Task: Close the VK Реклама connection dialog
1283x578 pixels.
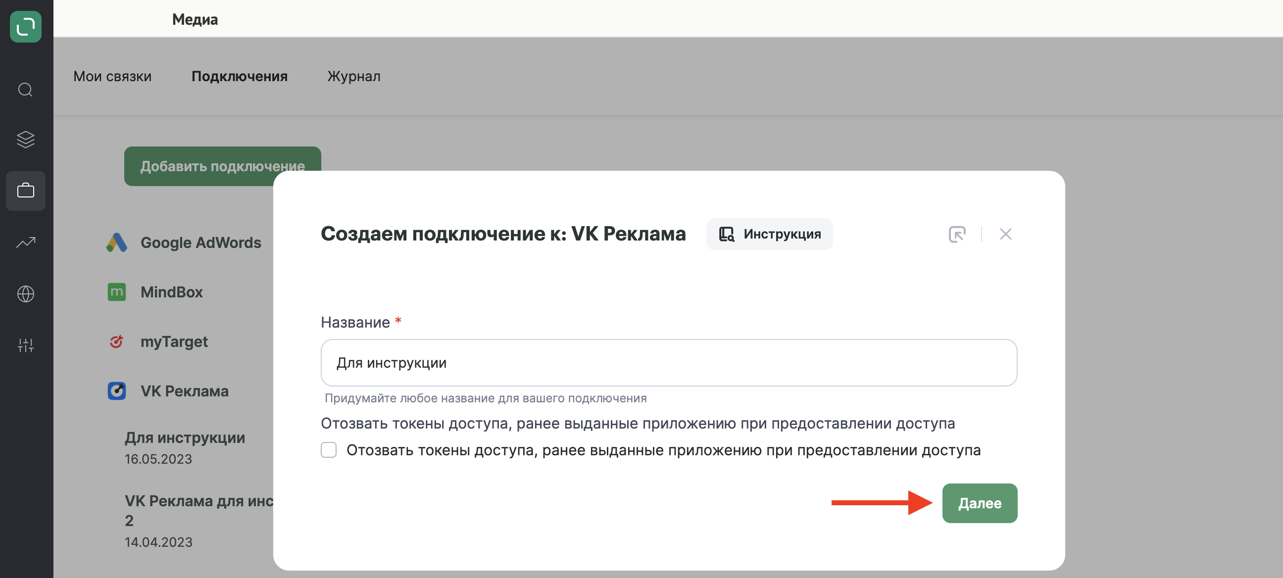Action: [1005, 234]
